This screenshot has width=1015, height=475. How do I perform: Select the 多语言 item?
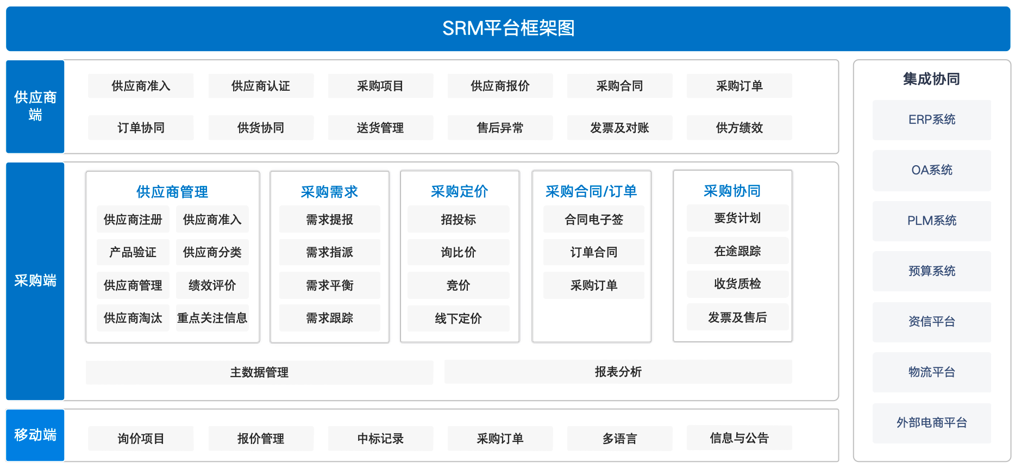click(x=619, y=439)
